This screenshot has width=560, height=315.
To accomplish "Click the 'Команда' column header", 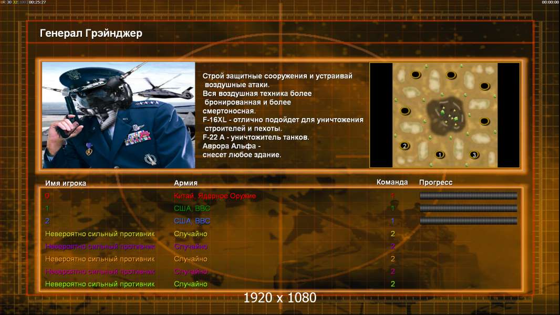I will click(392, 182).
